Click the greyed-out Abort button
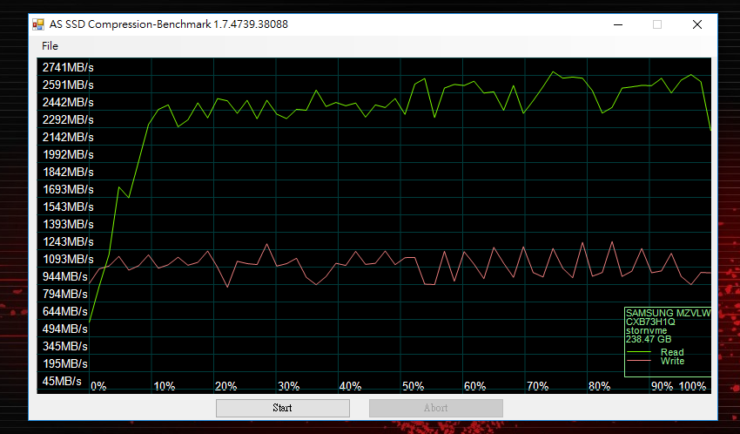The image size is (740, 434). tap(436, 408)
